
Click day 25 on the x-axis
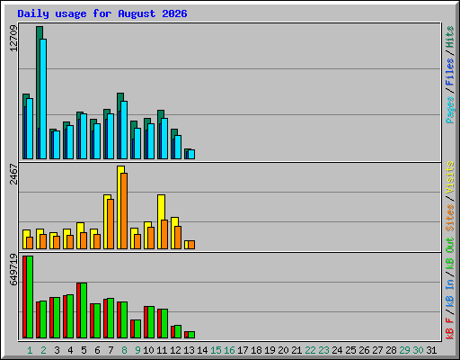click(350, 350)
